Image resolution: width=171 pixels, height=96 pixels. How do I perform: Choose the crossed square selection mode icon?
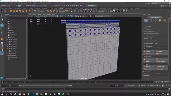pos(165,21)
